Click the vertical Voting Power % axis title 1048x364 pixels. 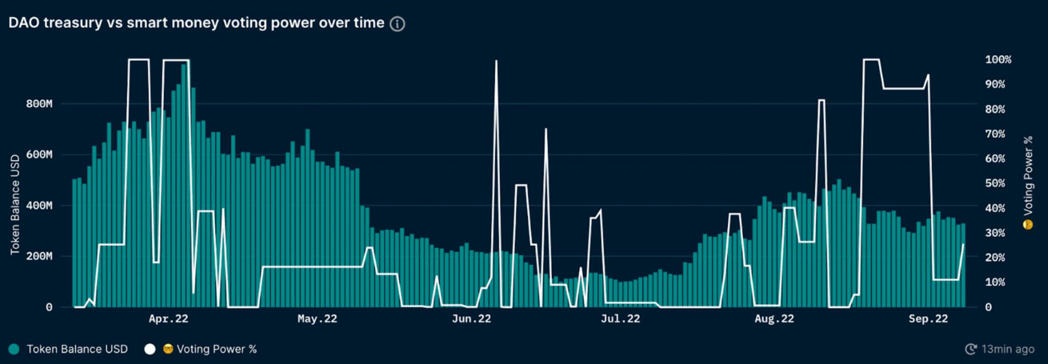(1028, 176)
